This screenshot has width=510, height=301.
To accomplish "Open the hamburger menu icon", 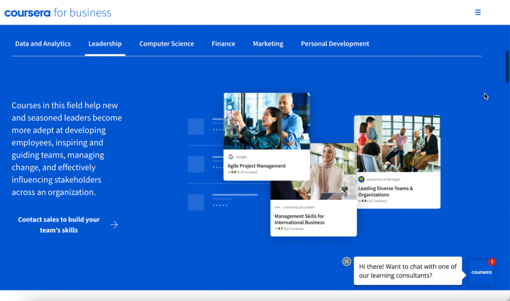I will click(x=478, y=12).
